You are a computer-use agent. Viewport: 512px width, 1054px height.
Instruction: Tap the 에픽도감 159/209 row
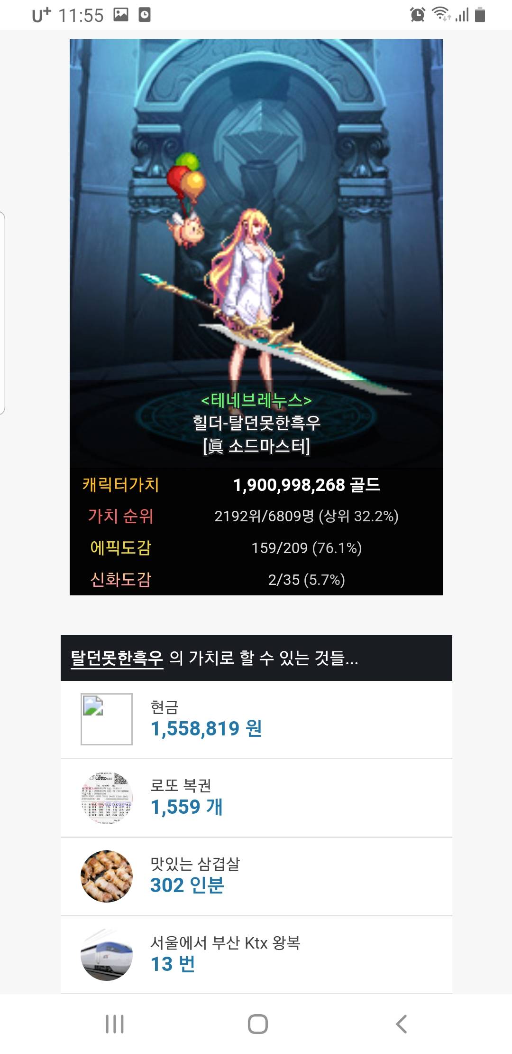click(x=256, y=547)
